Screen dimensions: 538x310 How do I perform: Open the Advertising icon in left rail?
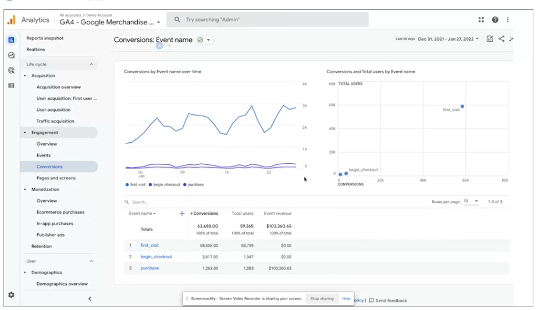click(11, 70)
